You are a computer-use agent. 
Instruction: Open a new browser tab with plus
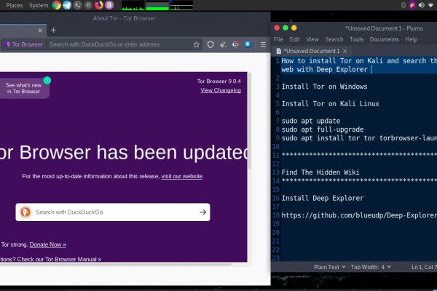(x=53, y=30)
